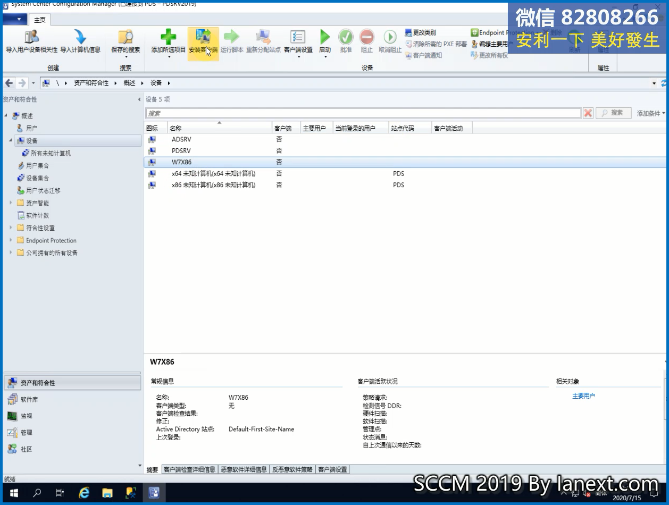Click Import Computer Information (导入计算机信息)
The image size is (669, 505).
[x=80, y=42]
